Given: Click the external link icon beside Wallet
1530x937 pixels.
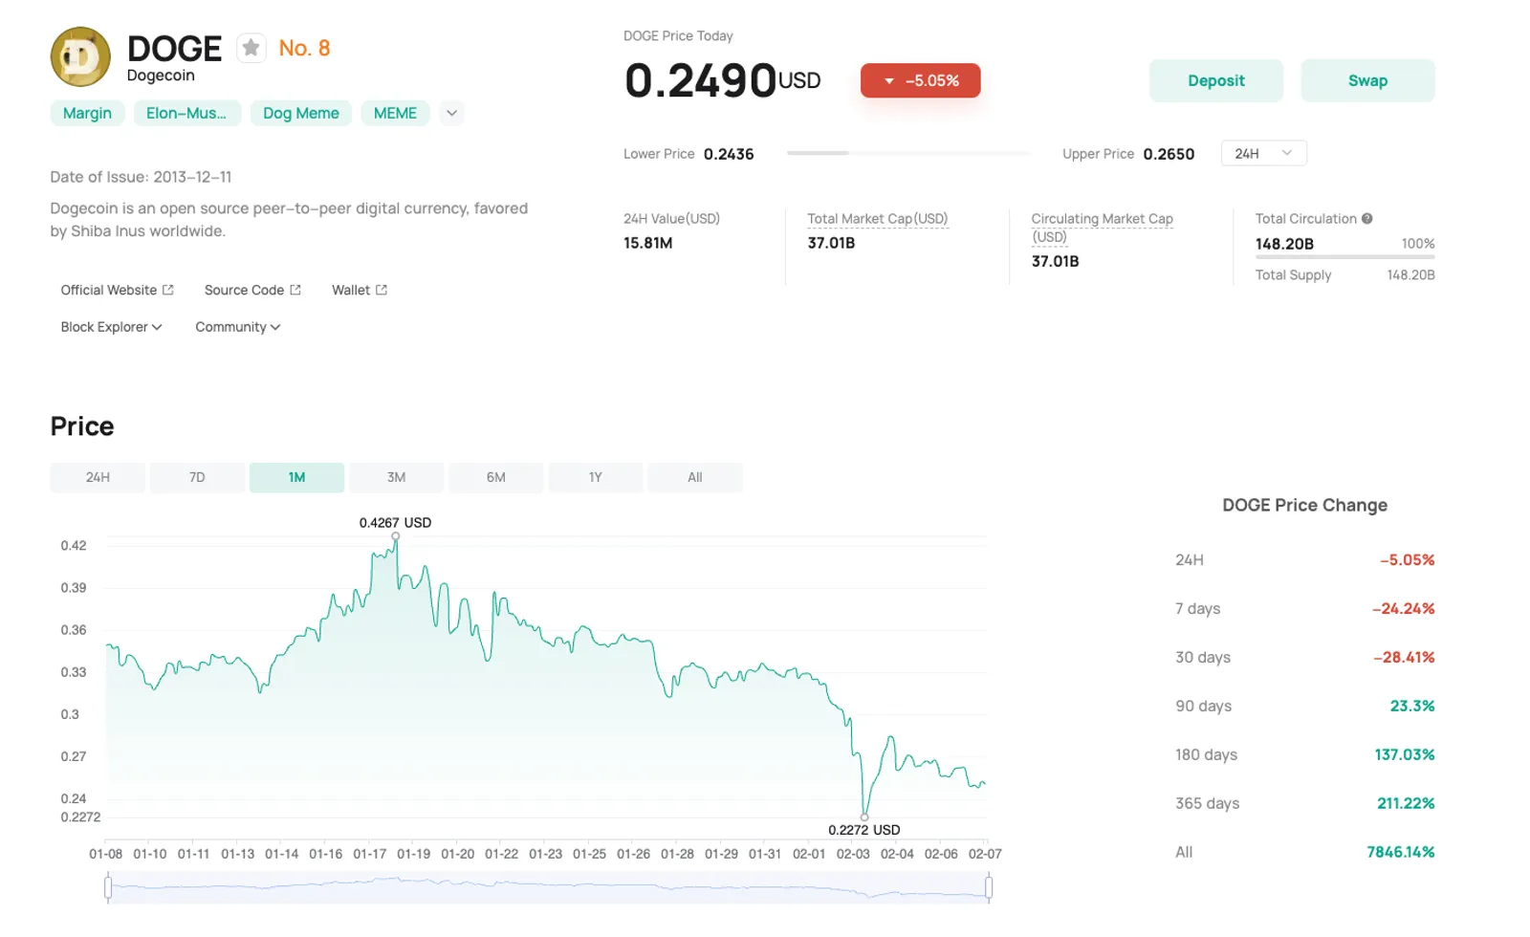Looking at the screenshot, I should (x=382, y=290).
